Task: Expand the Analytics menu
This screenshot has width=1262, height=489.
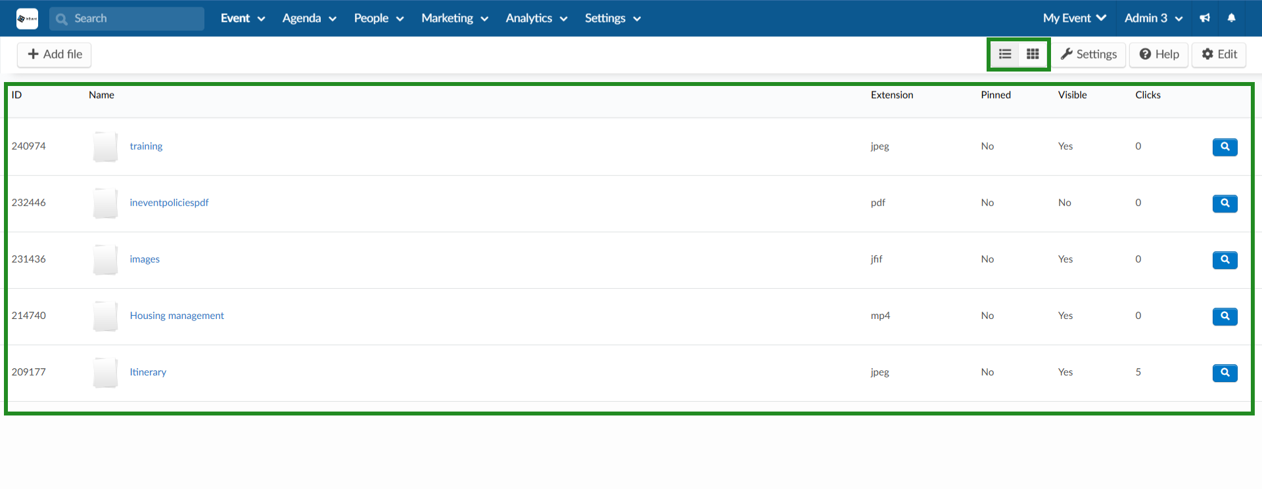Action: (x=536, y=18)
